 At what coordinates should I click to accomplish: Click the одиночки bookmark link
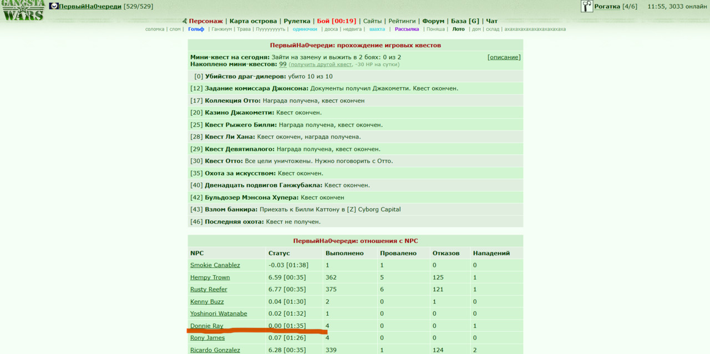tap(305, 29)
